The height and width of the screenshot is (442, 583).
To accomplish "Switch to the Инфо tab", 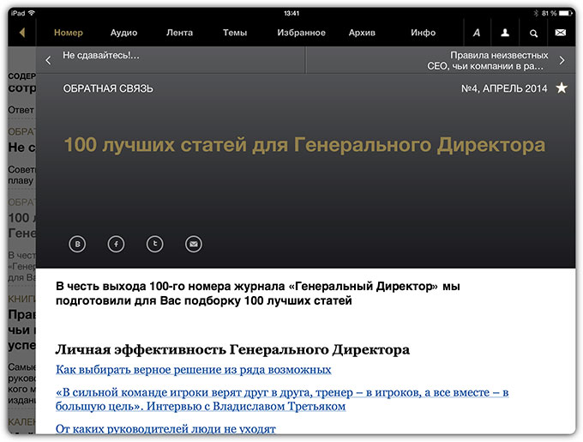I will pos(424,33).
